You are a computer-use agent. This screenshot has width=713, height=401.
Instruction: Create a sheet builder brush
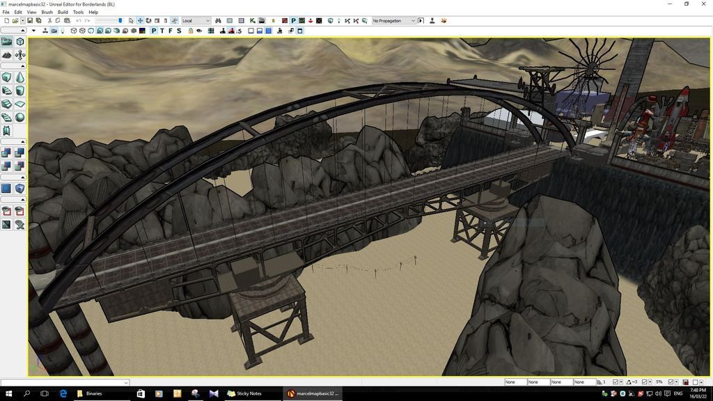[x=20, y=104]
